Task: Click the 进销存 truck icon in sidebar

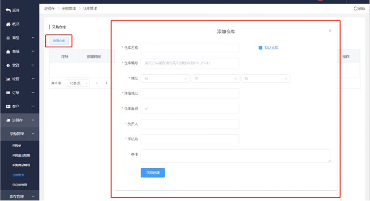Action: [8, 120]
